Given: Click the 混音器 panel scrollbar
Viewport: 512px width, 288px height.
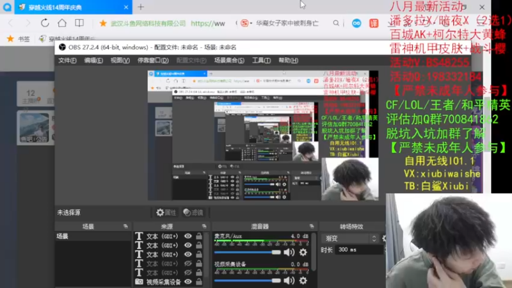Looking at the screenshot, I should tap(314, 252).
